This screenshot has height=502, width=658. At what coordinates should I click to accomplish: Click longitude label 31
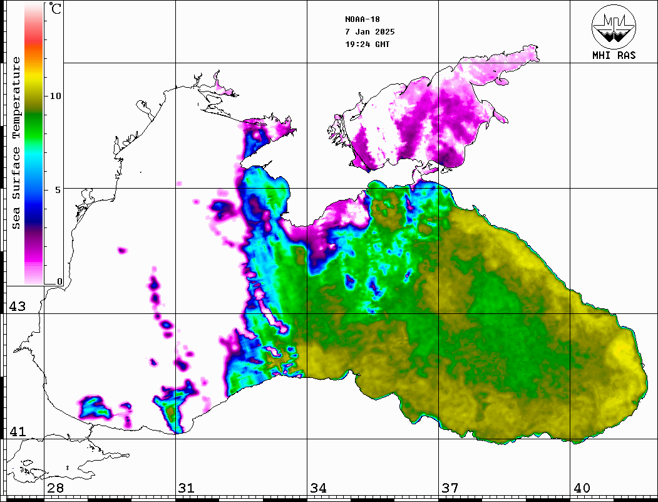click(x=187, y=488)
